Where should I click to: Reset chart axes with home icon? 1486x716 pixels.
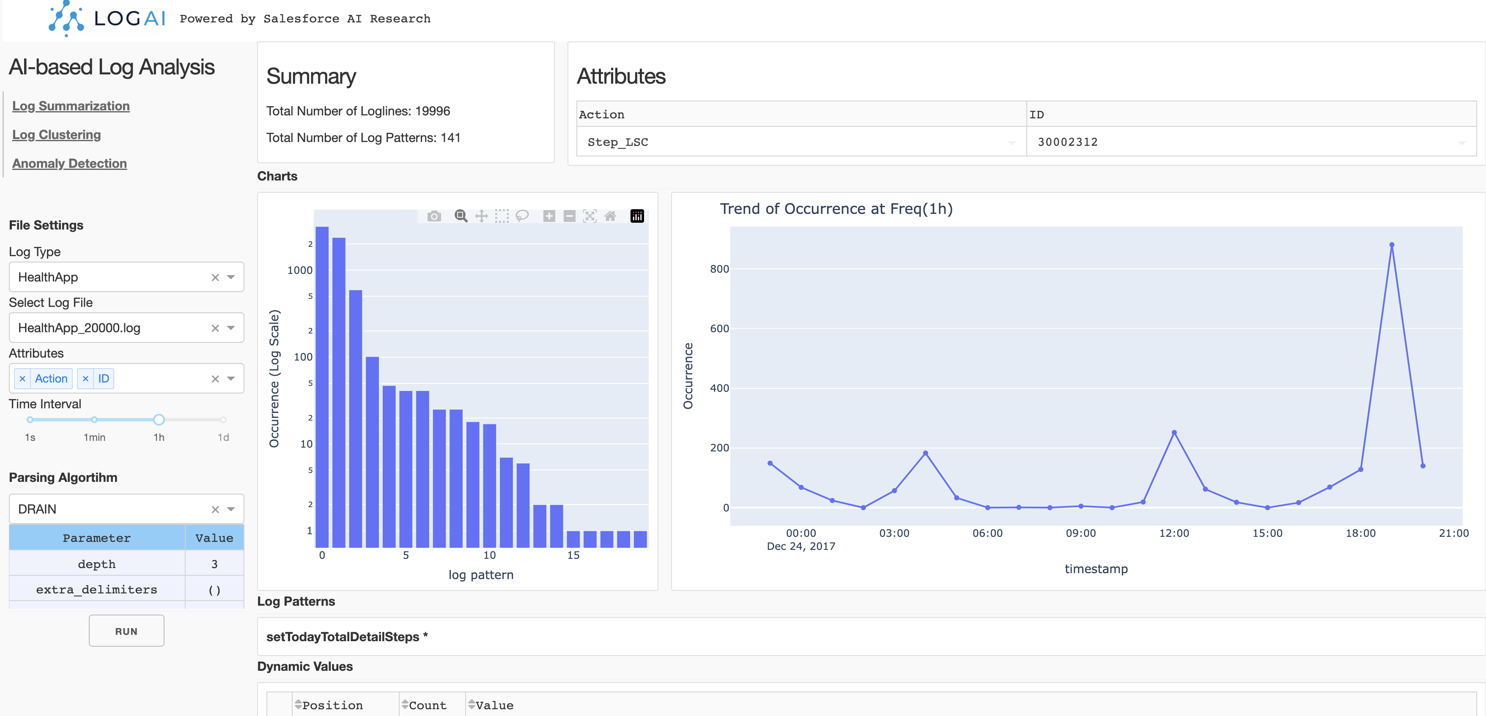click(x=610, y=216)
